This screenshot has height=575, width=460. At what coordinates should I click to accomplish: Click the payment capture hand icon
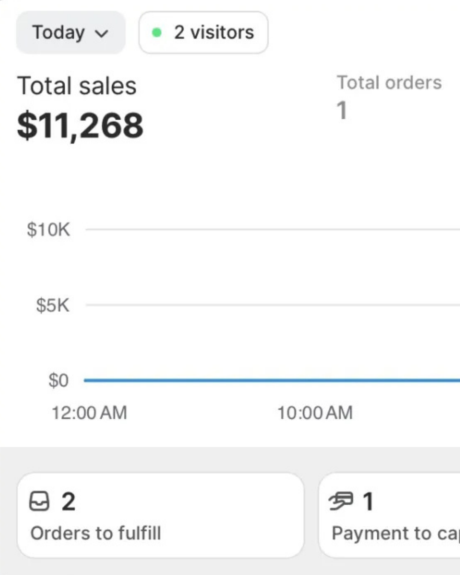(x=341, y=501)
